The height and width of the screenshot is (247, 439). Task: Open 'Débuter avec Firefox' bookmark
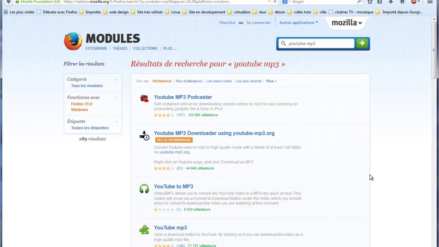(57, 12)
